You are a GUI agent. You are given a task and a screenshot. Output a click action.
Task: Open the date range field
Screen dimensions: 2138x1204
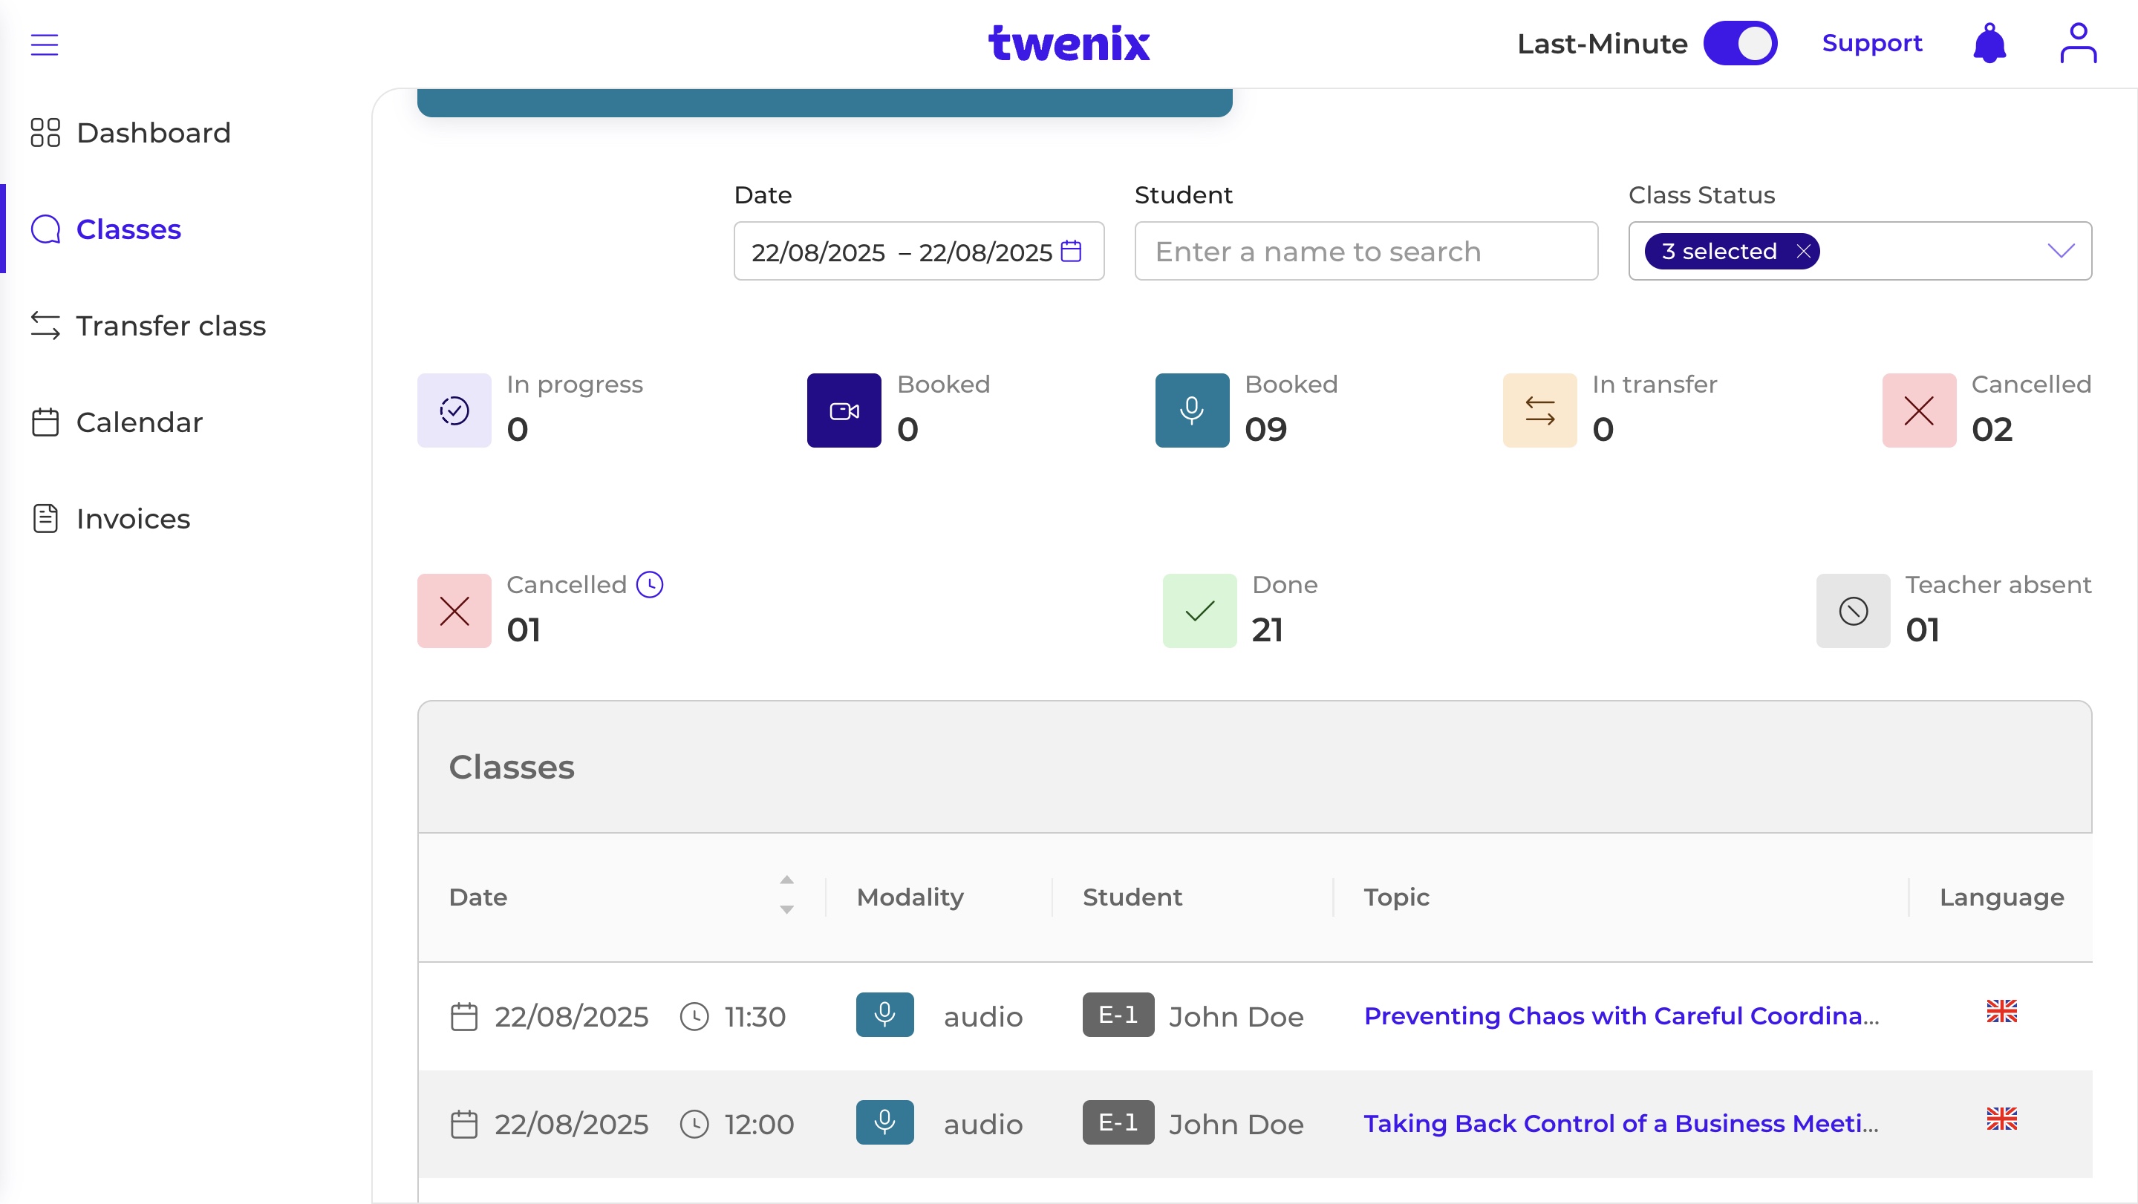pos(919,251)
